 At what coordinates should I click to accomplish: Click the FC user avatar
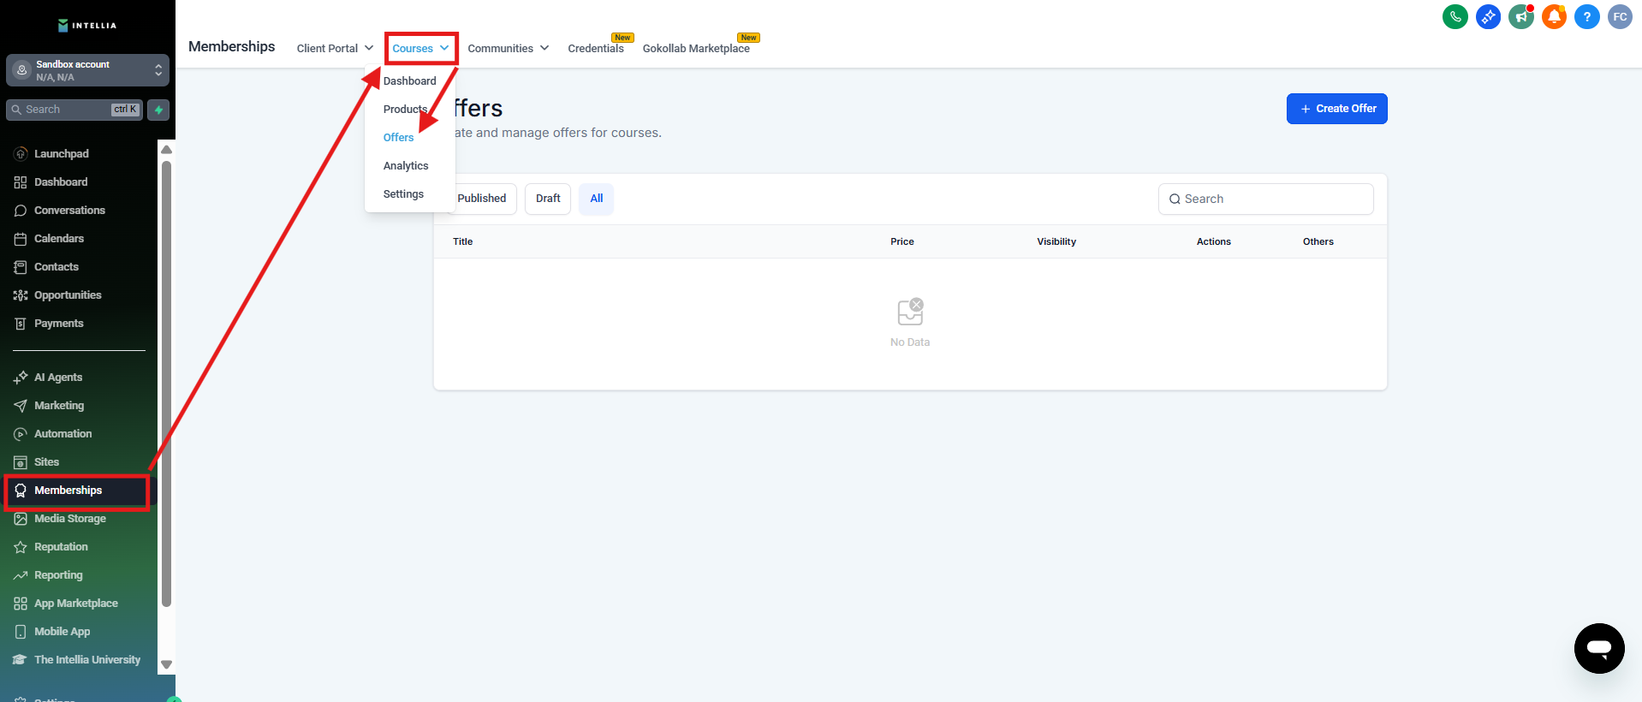(1620, 17)
